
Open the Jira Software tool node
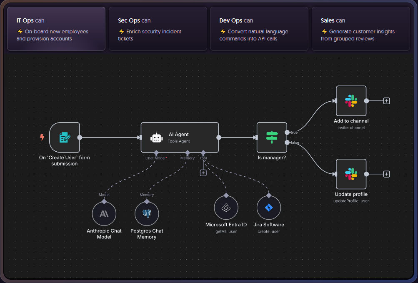tap(269, 208)
